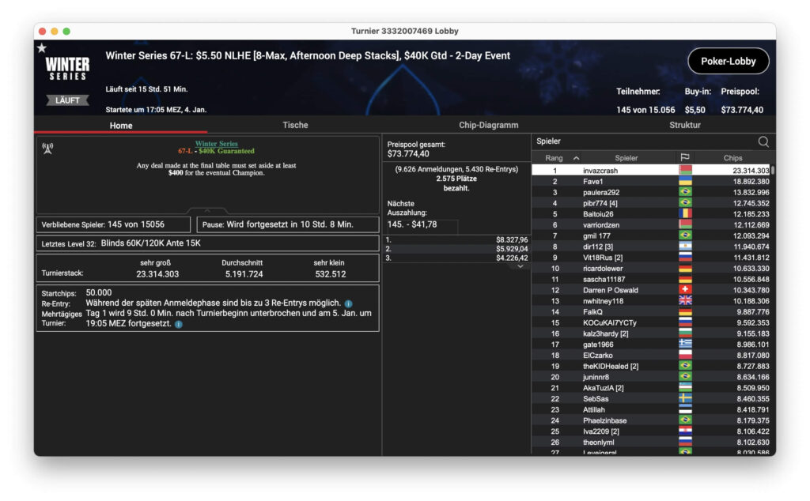The image size is (810, 501).
Task: Sort players by Chips column header
Action: tap(732, 158)
